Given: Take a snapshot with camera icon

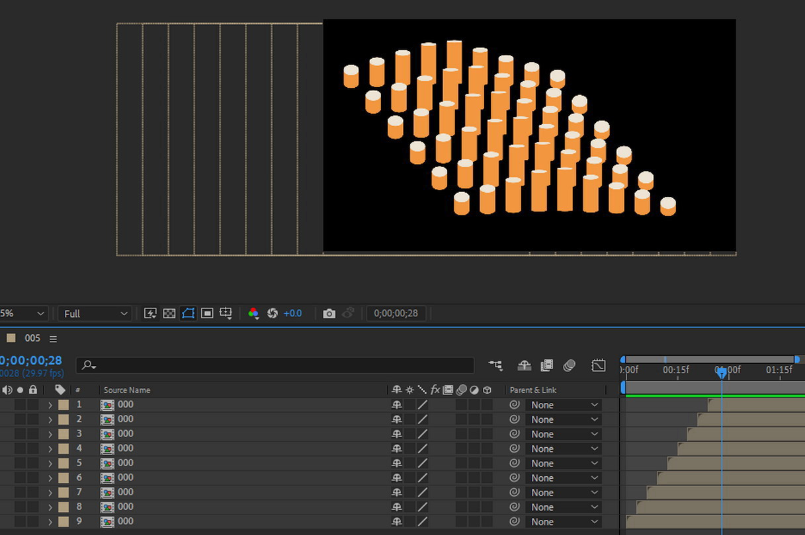Looking at the screenshot, I should click(329, 314).
